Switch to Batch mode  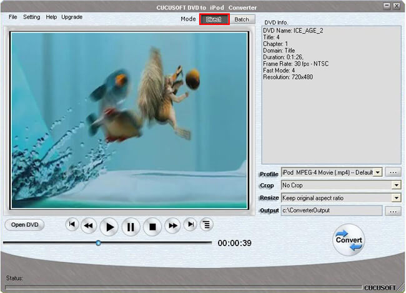click(x=242, y=19)
